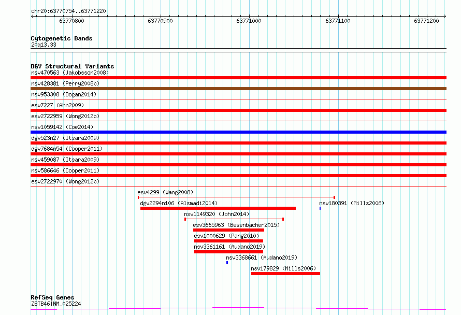Click the small blue mark under nsv3368661
This screenshot has width=461, height=315.
coord(227,263)
